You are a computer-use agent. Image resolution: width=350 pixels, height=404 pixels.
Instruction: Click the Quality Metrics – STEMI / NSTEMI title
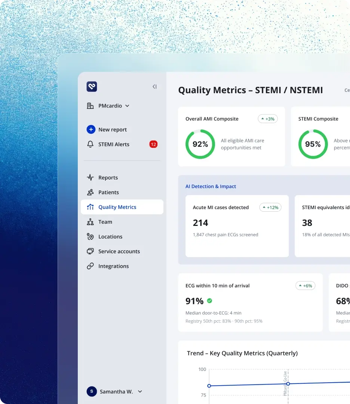pyautogui.click(x=250, y=90)
